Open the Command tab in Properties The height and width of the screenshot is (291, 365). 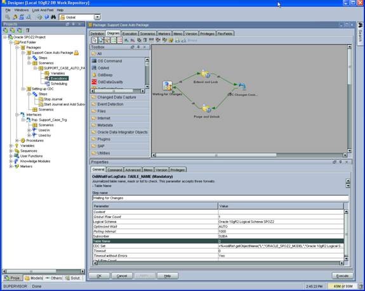pyautogui.click(x=115, y=170)
